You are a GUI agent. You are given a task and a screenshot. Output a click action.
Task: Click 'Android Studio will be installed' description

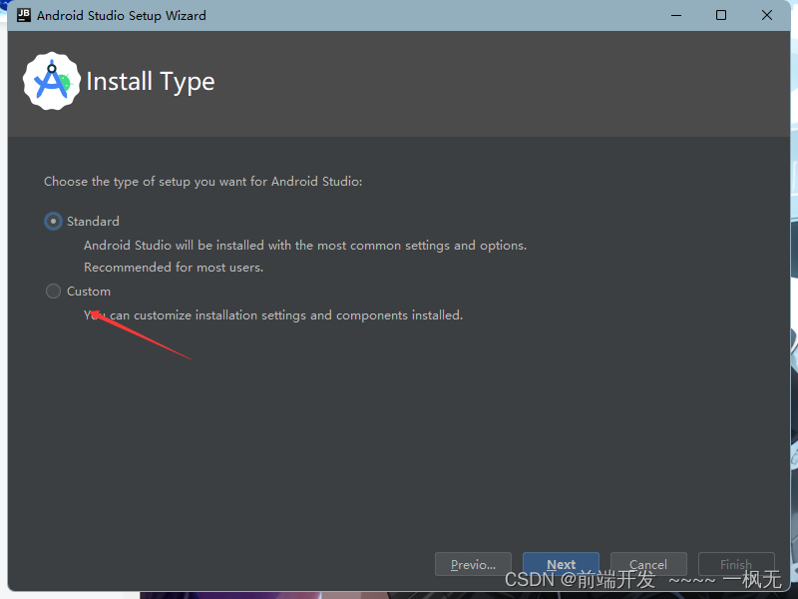(x=305, y=246)
